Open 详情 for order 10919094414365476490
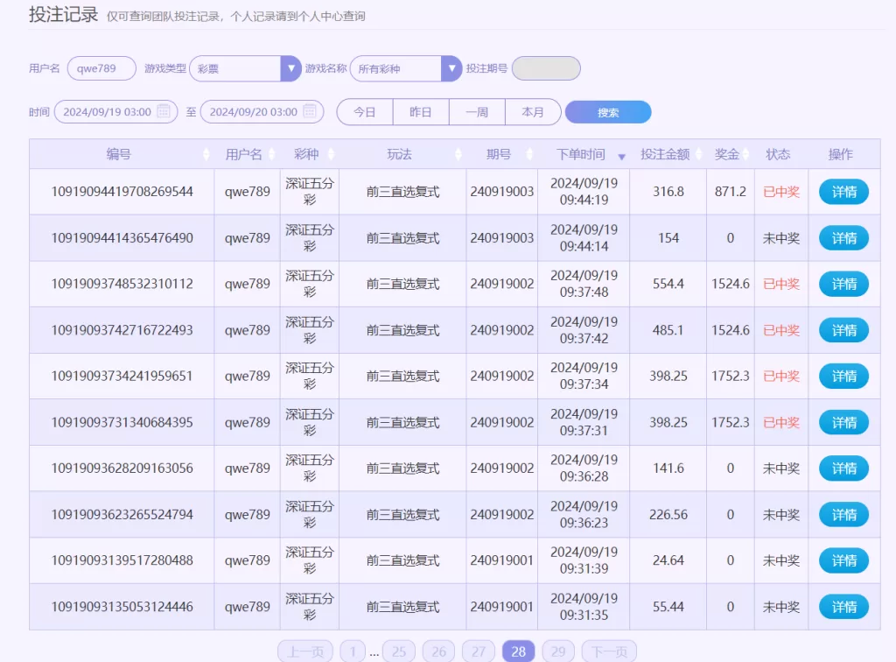 click(x=844, y=238)
